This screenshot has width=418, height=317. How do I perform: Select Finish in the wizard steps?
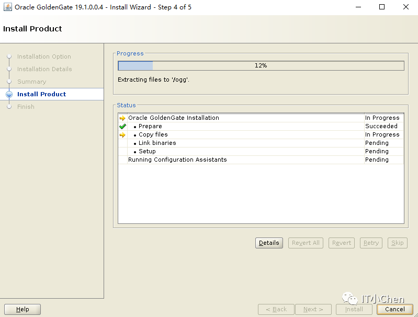[26, 107]
